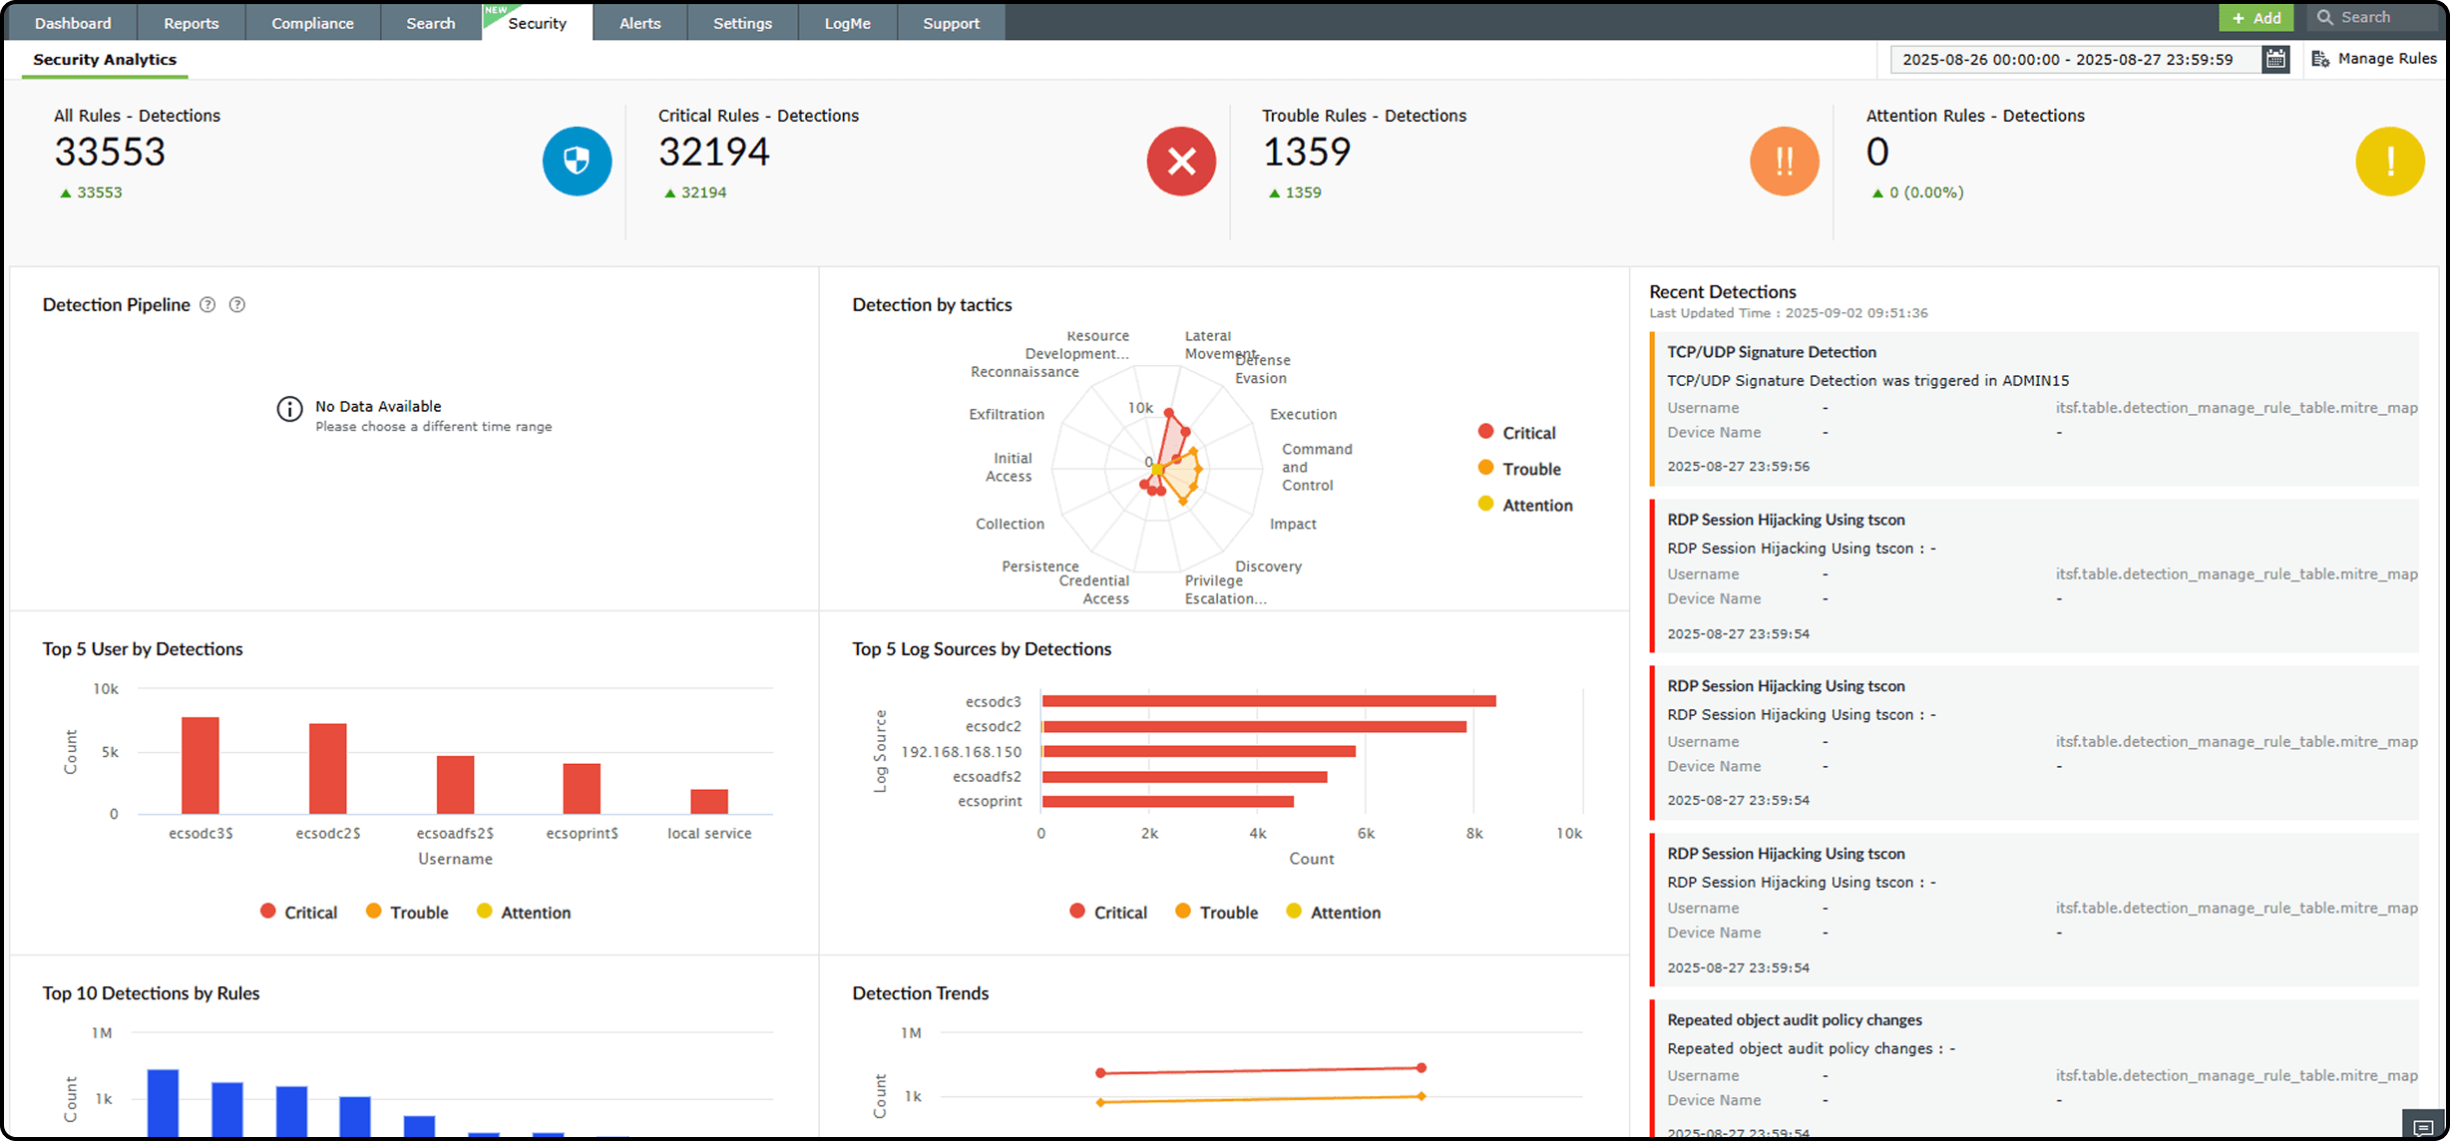Open the calendar date picker icon
The image size is (2450, 1141).
point(2275,60)
